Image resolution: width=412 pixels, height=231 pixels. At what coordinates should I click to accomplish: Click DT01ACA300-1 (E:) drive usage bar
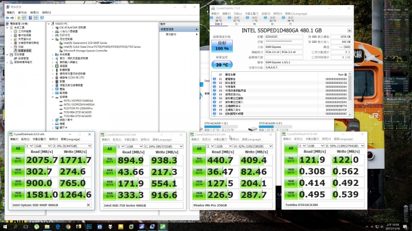tap(221, 127)
